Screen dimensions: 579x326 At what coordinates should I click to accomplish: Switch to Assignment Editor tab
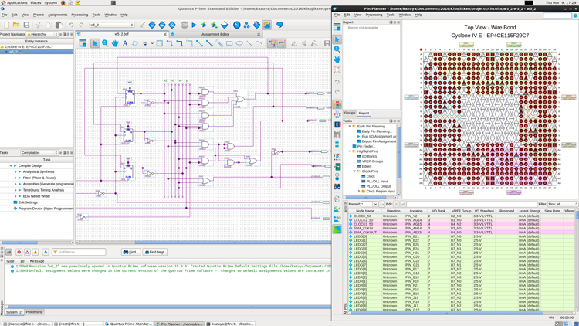(215, 34)
